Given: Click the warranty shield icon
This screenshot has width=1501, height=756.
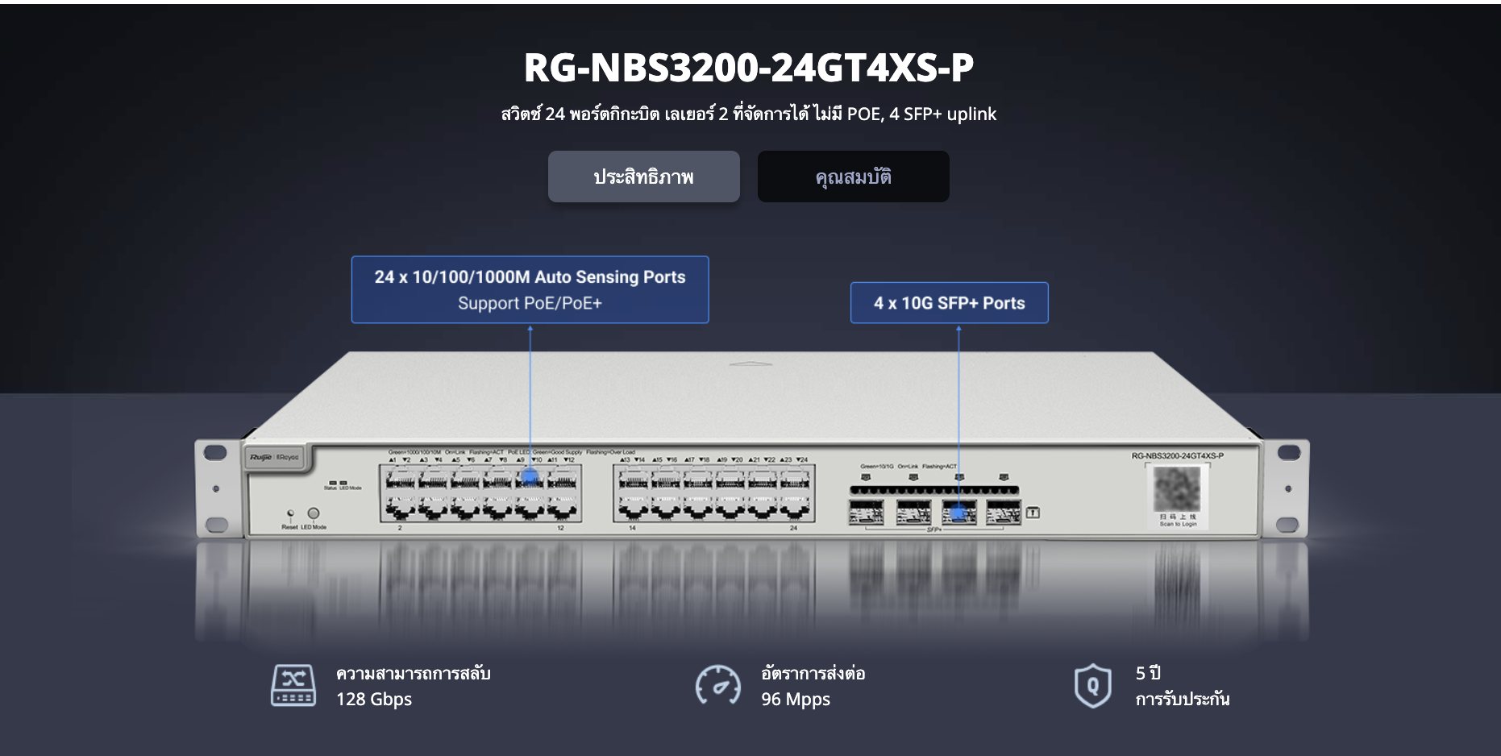Looking at the screenshot, I should 1092,686.
